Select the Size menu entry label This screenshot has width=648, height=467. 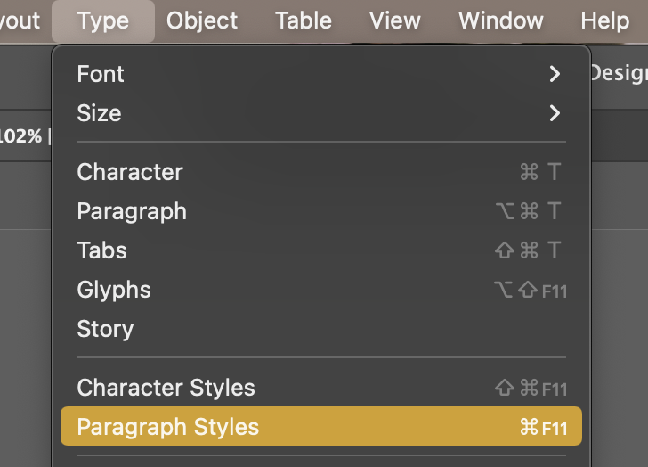tap(99, 113)
